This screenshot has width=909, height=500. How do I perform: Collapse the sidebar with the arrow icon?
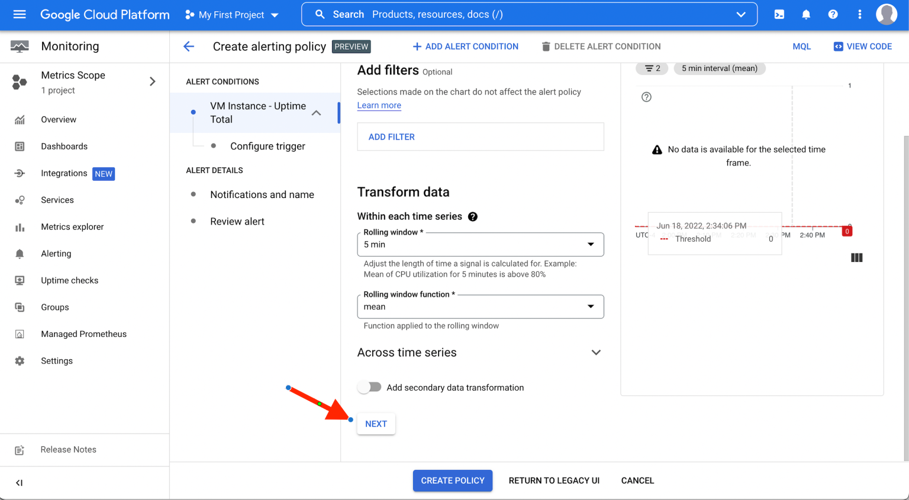[20, 483]
